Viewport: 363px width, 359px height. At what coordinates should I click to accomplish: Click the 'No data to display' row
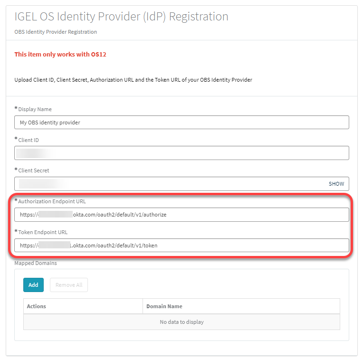(x=181, y=322)
